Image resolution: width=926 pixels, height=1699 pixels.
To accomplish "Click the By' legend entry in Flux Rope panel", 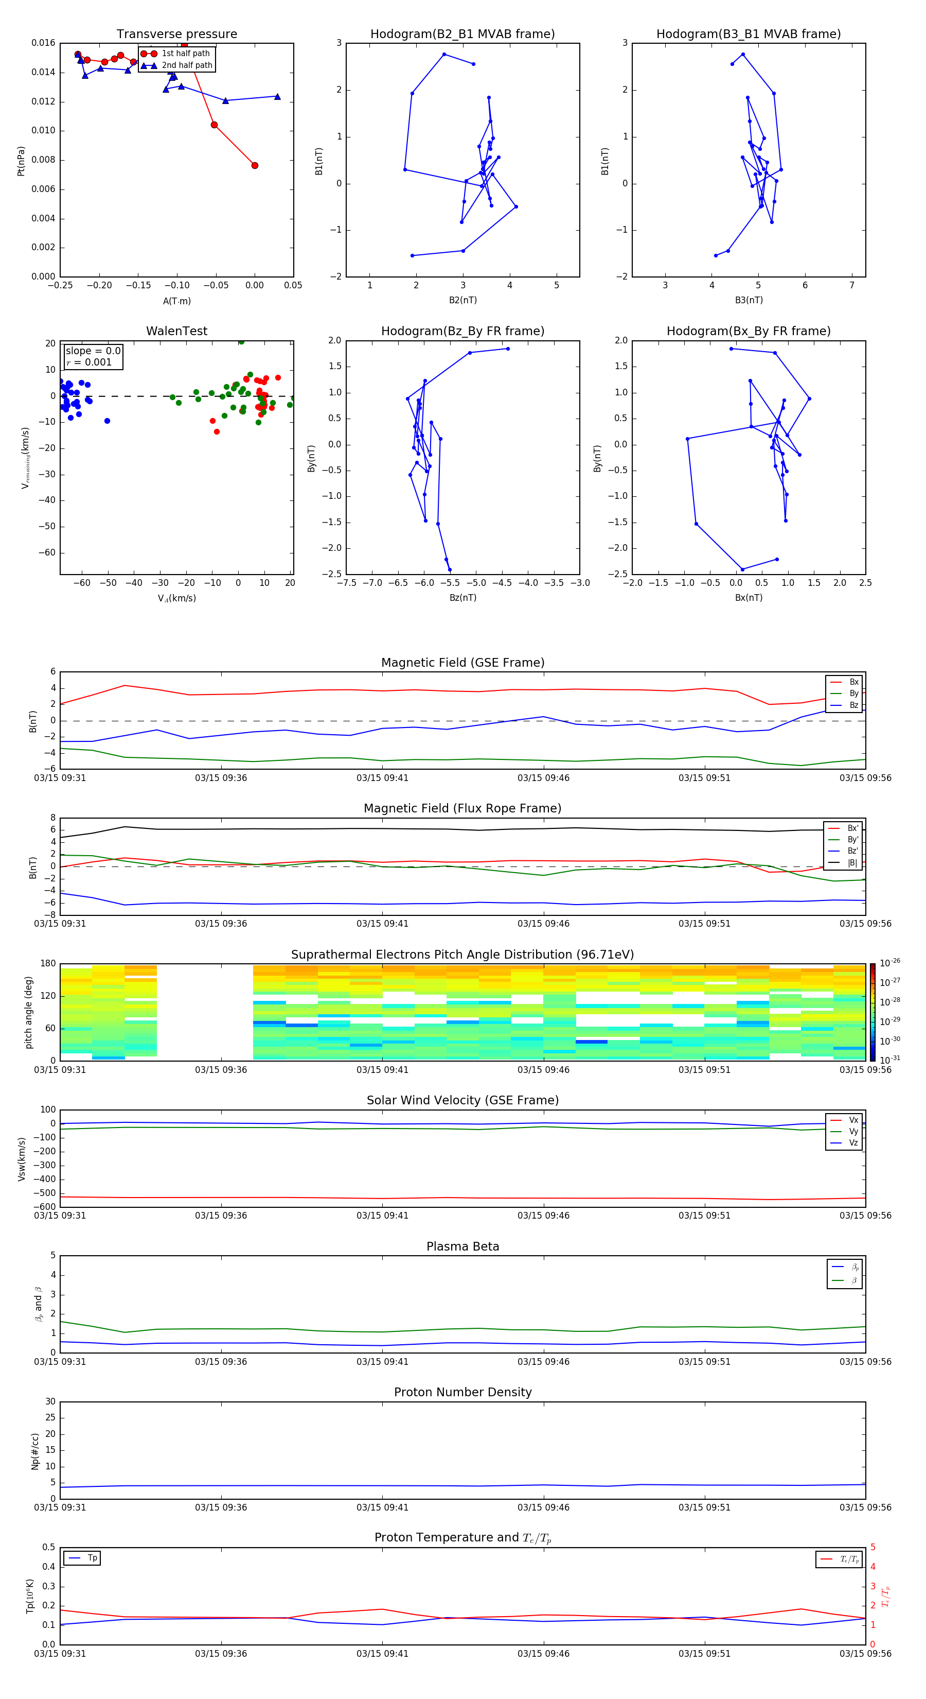I will (844, 840).
